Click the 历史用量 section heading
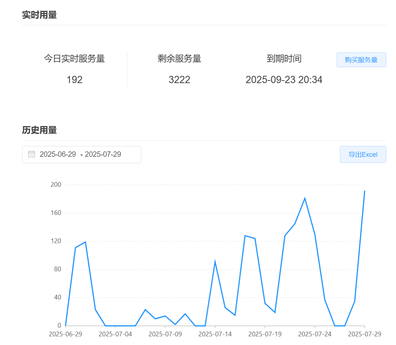Viewport: 396px width, 345px height. click(39, 130)
